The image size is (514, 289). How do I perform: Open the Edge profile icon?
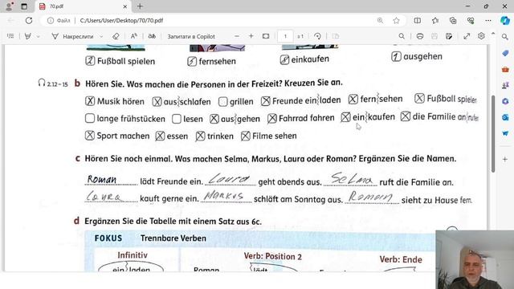[x=9, y=6]
